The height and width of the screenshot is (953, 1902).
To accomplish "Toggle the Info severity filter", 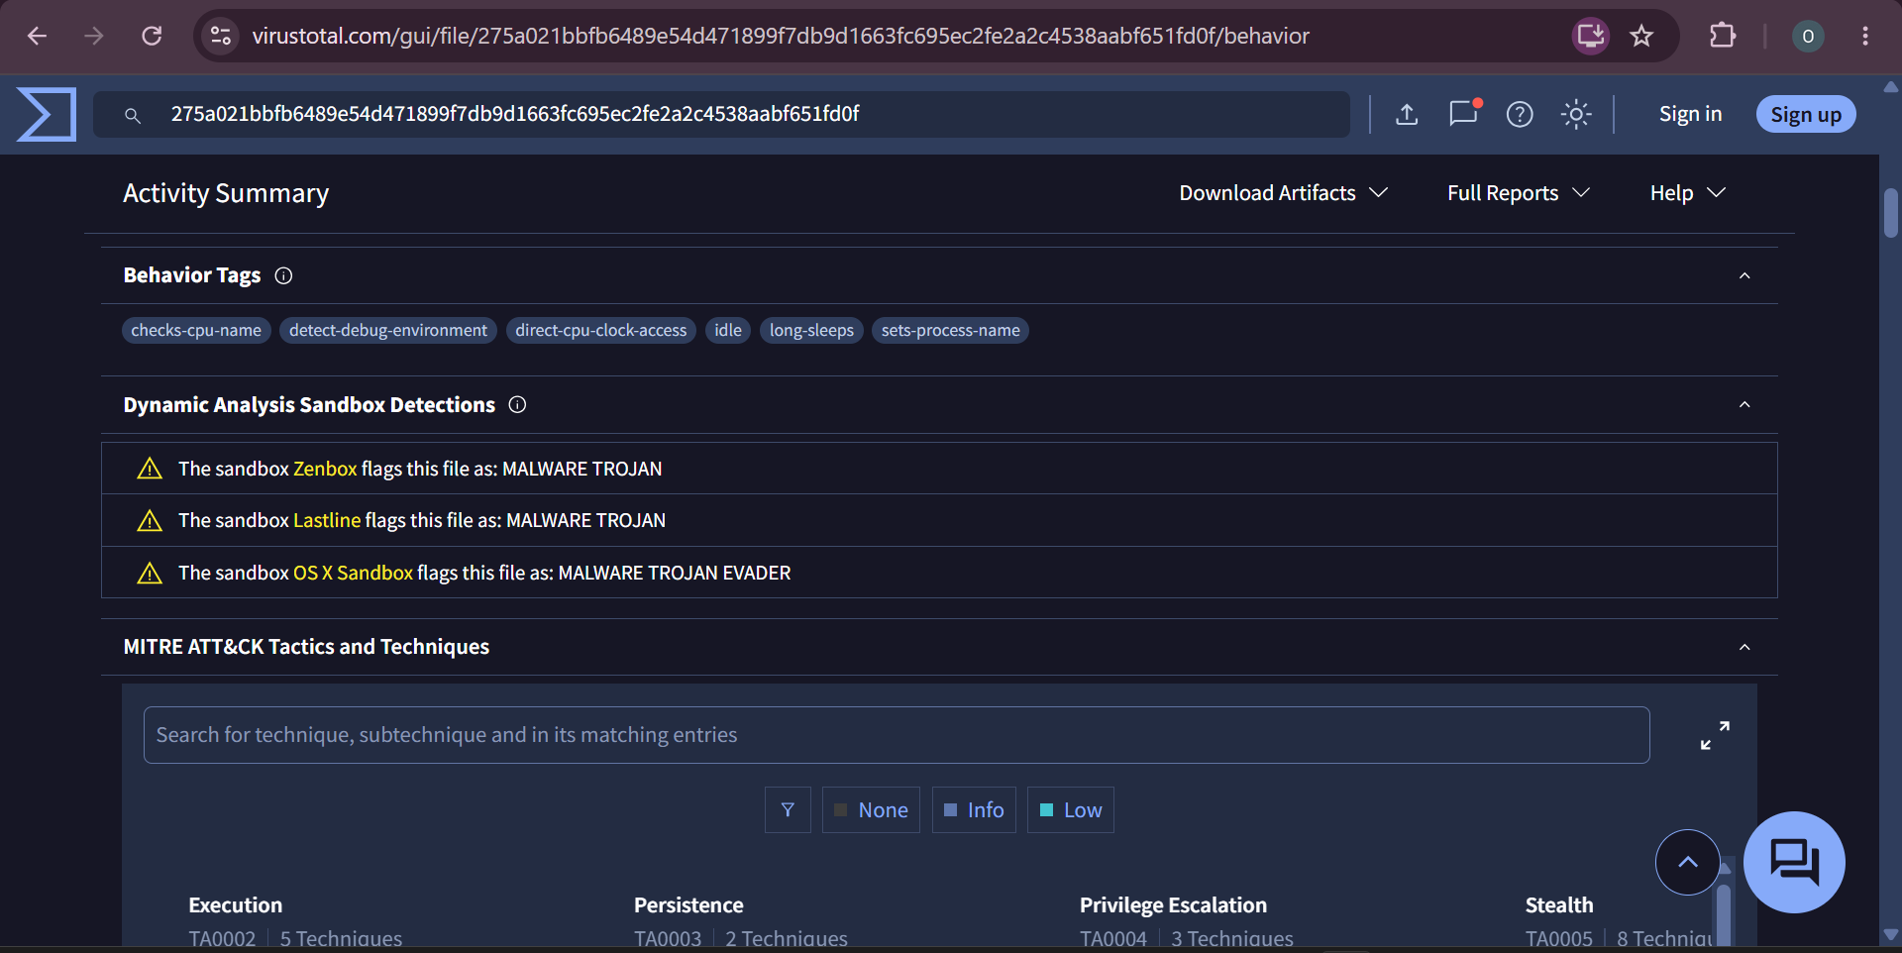I will (x=974, y=810).
